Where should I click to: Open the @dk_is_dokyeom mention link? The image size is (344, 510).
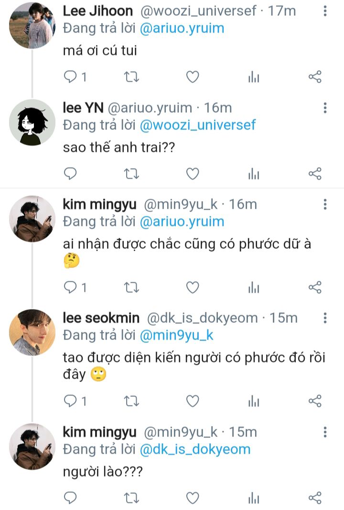pos(195,449)
